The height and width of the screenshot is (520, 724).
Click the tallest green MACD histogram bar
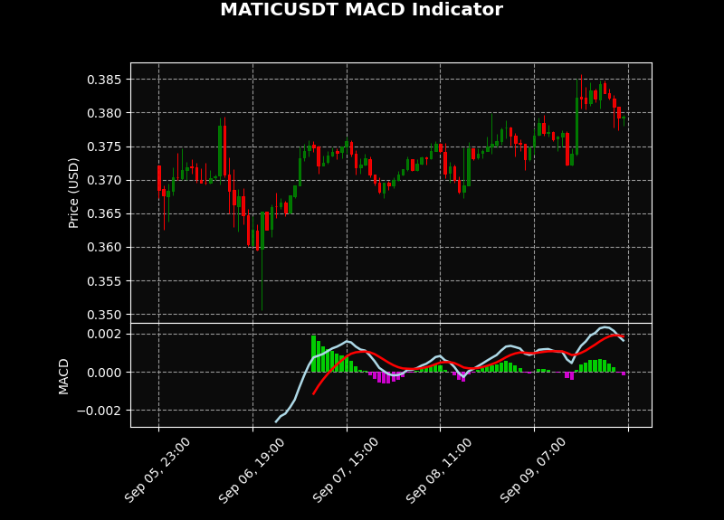coord(313,354)
